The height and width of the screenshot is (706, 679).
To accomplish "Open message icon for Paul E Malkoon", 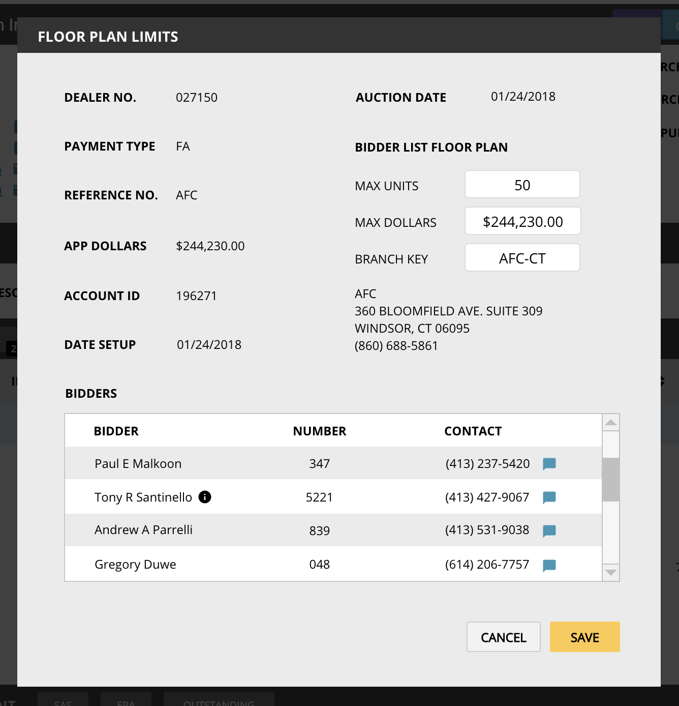I will (x=549, y=464).
